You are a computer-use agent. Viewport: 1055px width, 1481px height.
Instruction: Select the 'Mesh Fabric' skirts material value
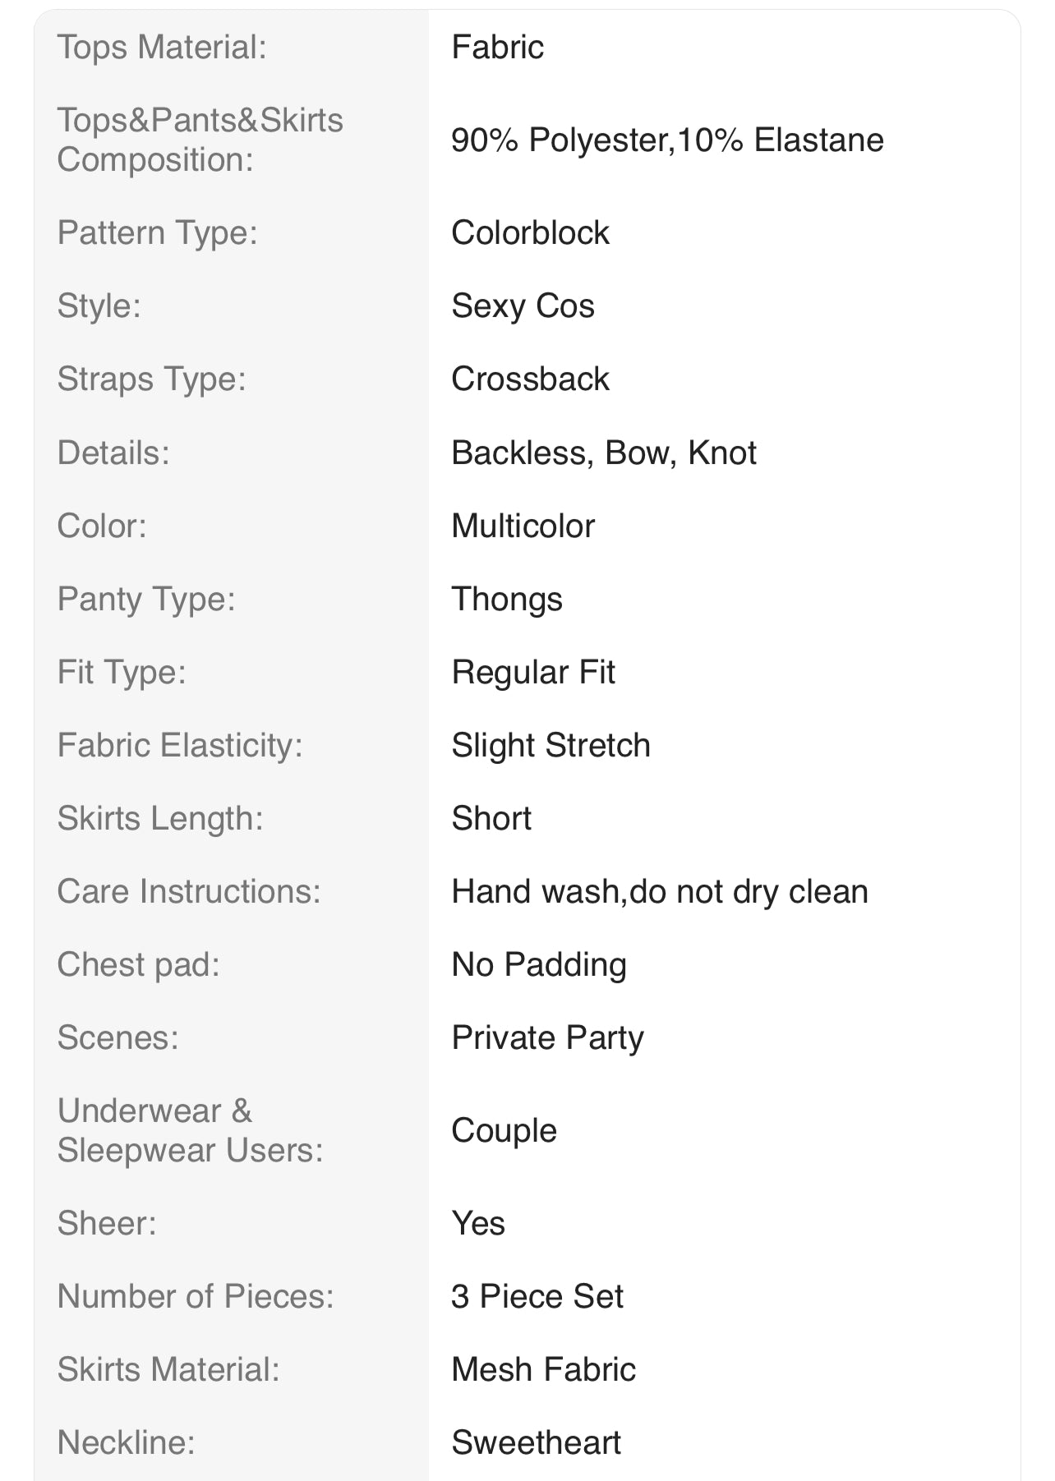point(543,1369)
